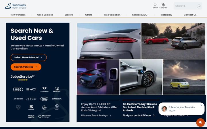Select the Volkswagen passenger cars logo
Viewport: 207px width, 129px height.
[44, 107]
